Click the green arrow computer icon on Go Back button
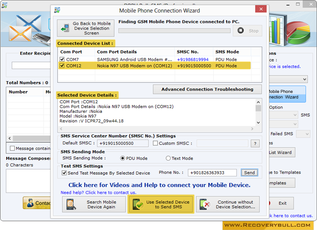The width and height of the screenshot is (317, 230). [65, 28]
